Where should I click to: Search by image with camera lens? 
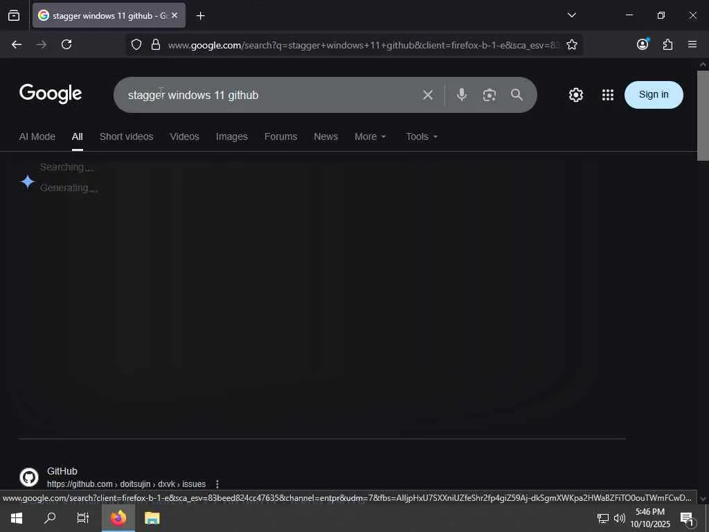(x=490, y=95)
